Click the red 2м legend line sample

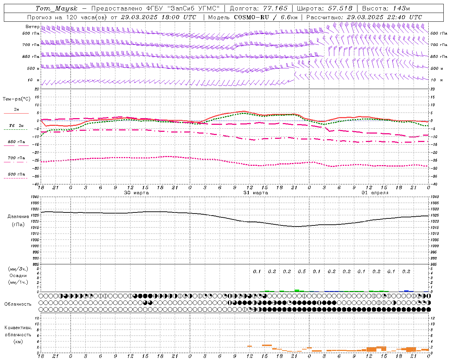click(x=16, y=113)
